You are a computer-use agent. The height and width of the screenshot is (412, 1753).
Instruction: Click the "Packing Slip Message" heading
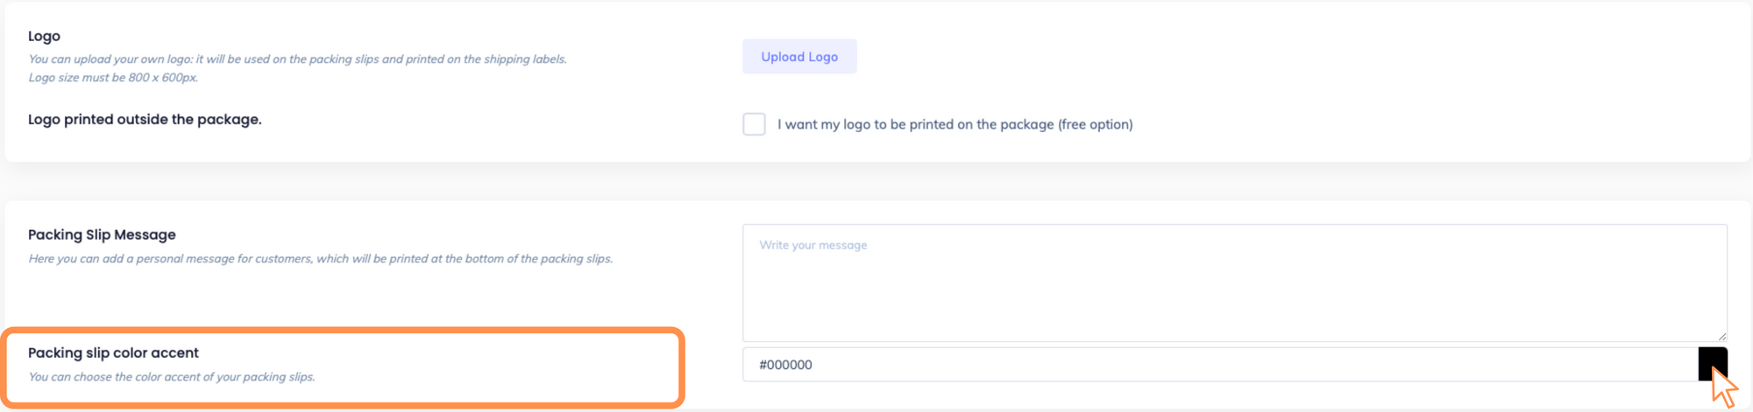102,234
